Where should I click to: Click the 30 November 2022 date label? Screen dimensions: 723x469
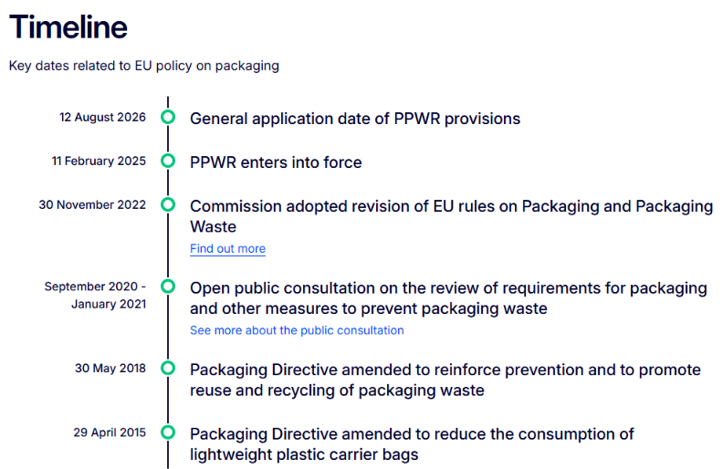coord(92,205)
